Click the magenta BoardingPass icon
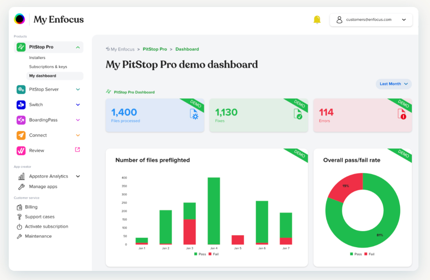This screenshot has width=430, height=280. (21, 120)
